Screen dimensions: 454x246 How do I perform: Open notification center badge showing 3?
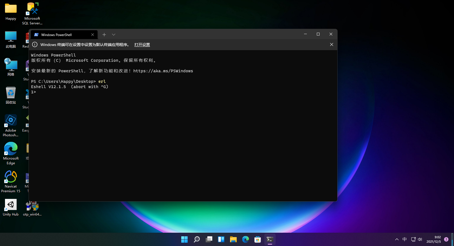coord(446,239)
